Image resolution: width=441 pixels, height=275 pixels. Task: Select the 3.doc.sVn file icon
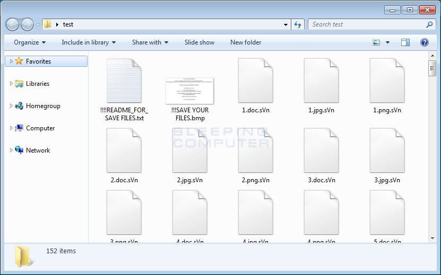point(322,150)
